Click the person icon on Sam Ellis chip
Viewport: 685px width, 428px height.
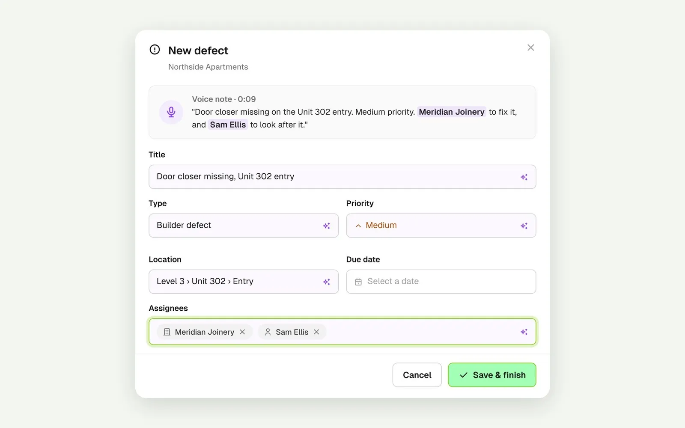click(x=268, y=332)
